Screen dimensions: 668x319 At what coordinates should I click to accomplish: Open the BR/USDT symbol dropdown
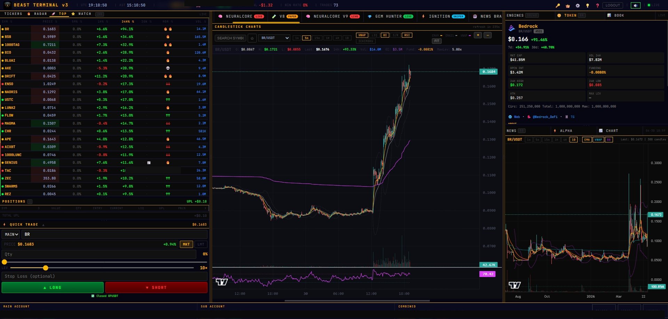point(274,38)
